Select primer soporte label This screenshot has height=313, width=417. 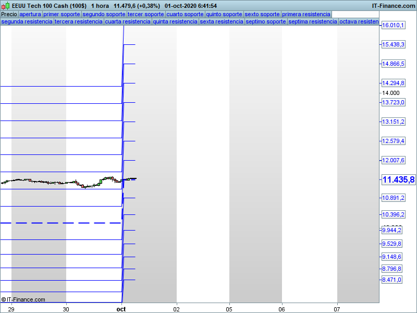62,15
